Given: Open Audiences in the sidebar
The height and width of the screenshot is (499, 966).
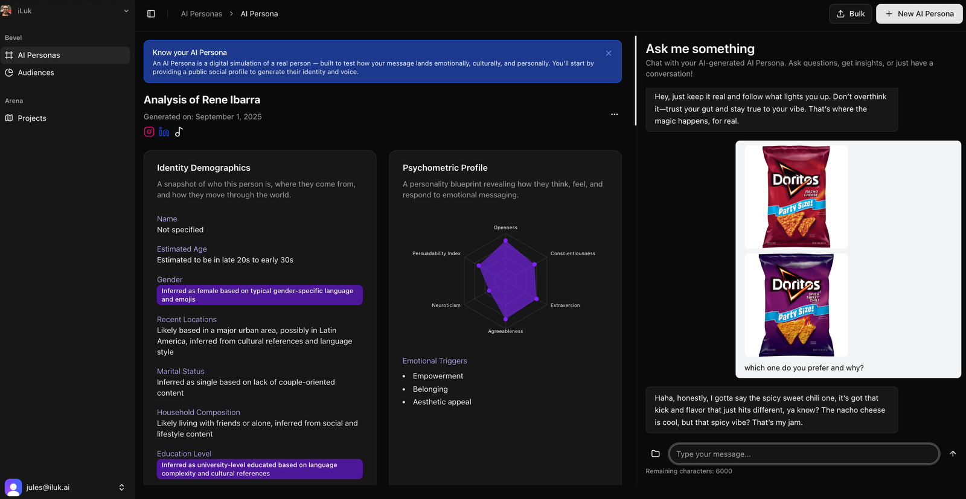Looking at the screenshot, I should [x=36, y=72].
